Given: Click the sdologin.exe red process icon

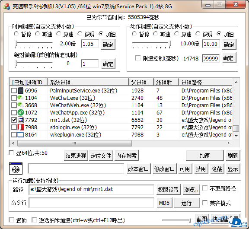Looking at the screenshot, I should [x=20, y=127].
